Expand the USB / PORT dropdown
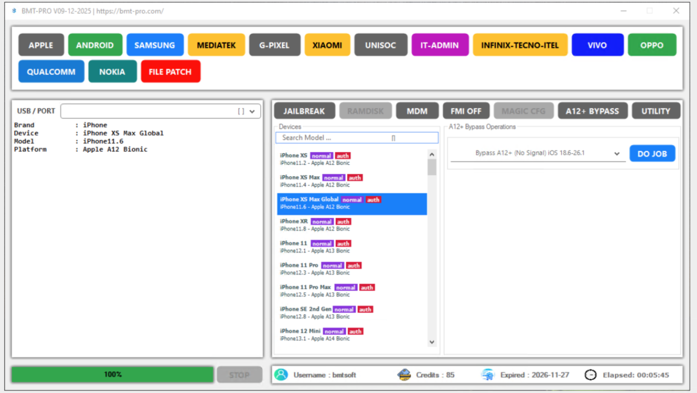Screen dimensions: 697x393 (x=252, y=112)
